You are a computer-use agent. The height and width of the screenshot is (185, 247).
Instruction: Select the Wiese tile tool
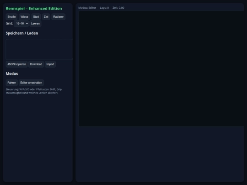(24, 17)
